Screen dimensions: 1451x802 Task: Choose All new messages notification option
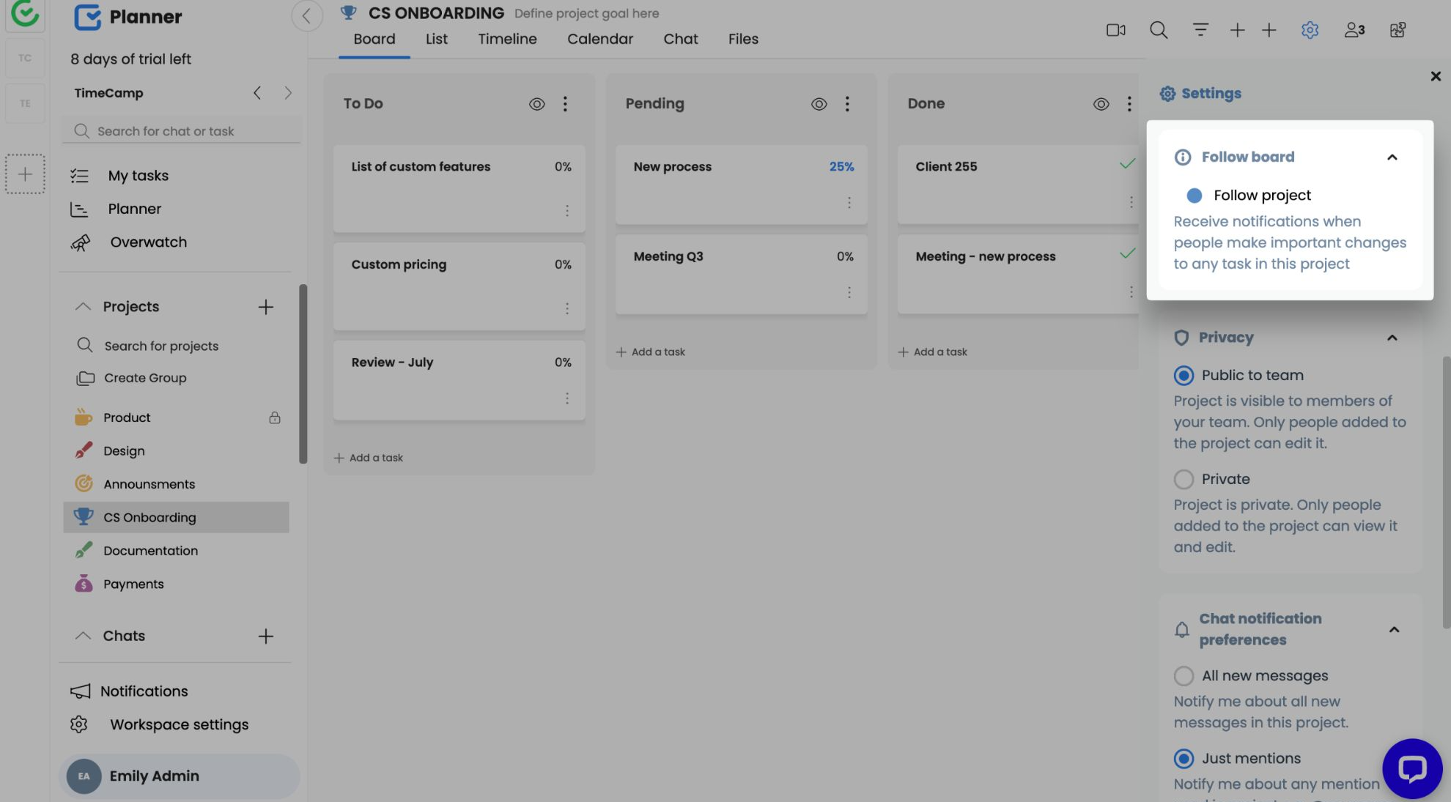1184,676
